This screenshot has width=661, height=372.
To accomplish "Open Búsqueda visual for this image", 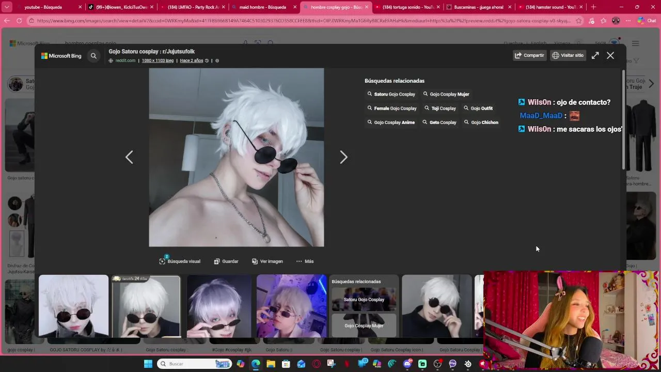I will point(180,261).
